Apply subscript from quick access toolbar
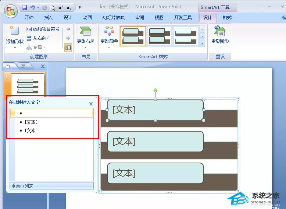 (69, 8)
